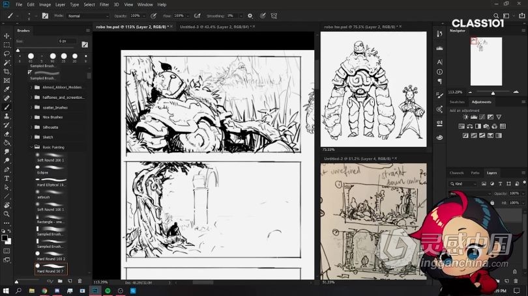Image resolution: width=528 pixels, height=296 pixels.
Task: Select the Brush tool in toolbar
Action: coord(7,107)
